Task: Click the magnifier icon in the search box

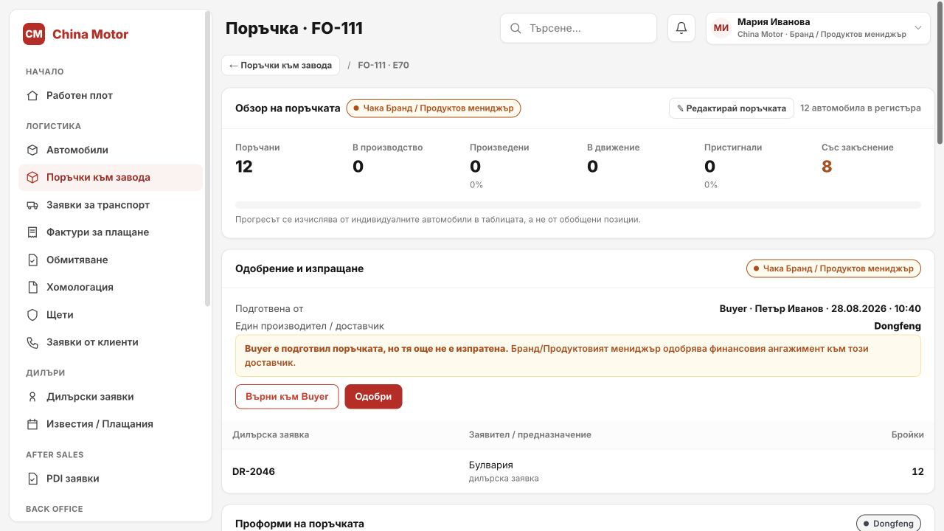Action: (x=516, y=29)
